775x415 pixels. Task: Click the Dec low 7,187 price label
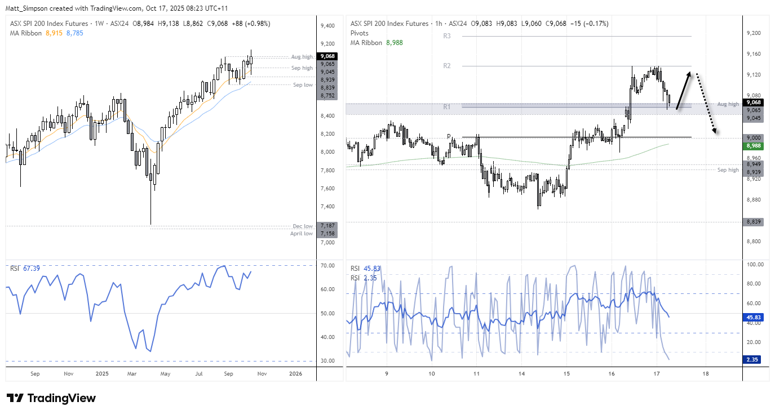(302, 226)
